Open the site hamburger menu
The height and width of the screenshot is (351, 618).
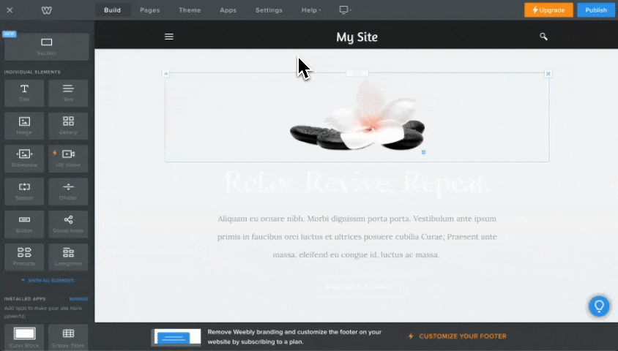pos(169,37)
